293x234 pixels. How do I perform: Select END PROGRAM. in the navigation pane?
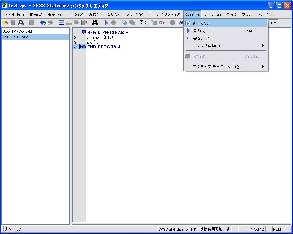[x=16, y=37]
